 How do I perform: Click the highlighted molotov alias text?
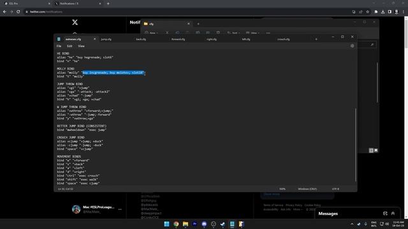point(113,73)
